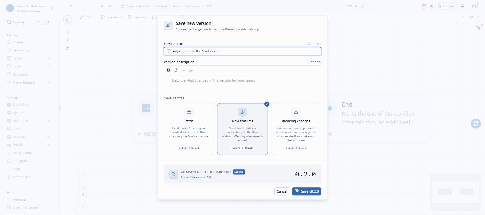This screenshot has width=485, height=215.
Task: Select the Patch change type card
Action: tap(189, 129)
